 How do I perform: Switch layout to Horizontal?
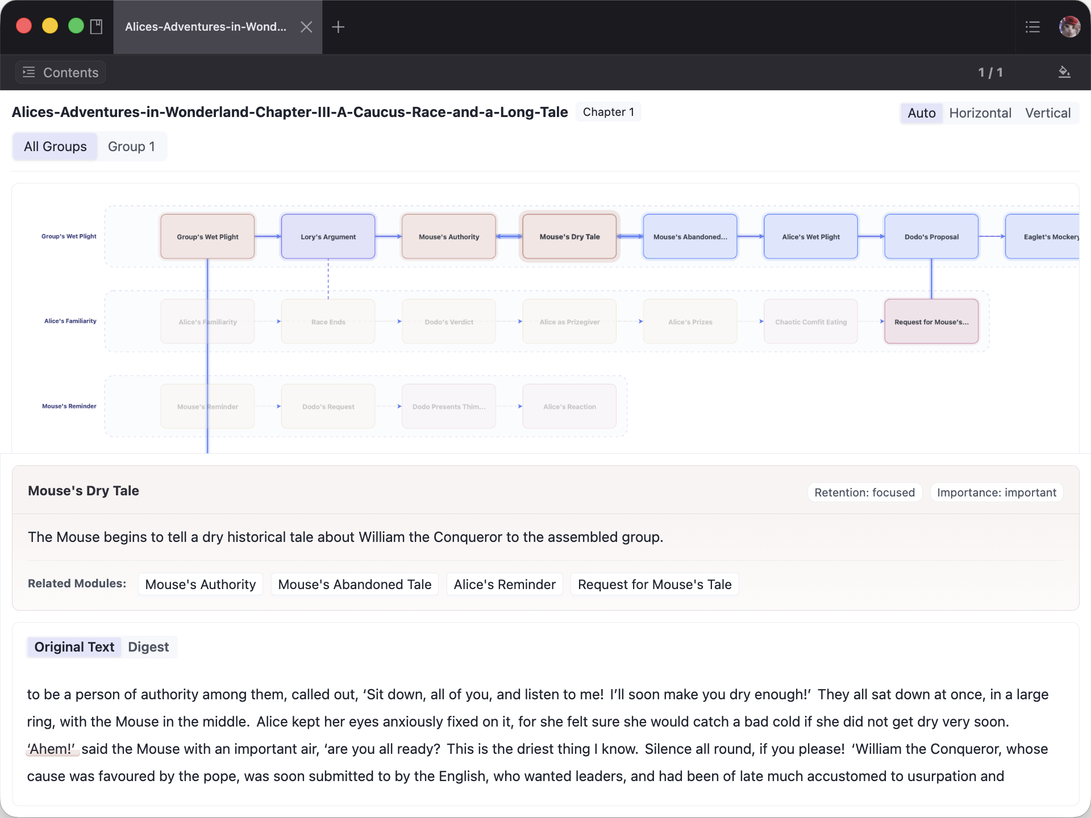(x=980, y=112)
